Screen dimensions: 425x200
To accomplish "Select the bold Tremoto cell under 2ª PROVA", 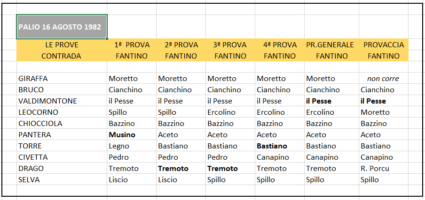I will pos(181,169).
